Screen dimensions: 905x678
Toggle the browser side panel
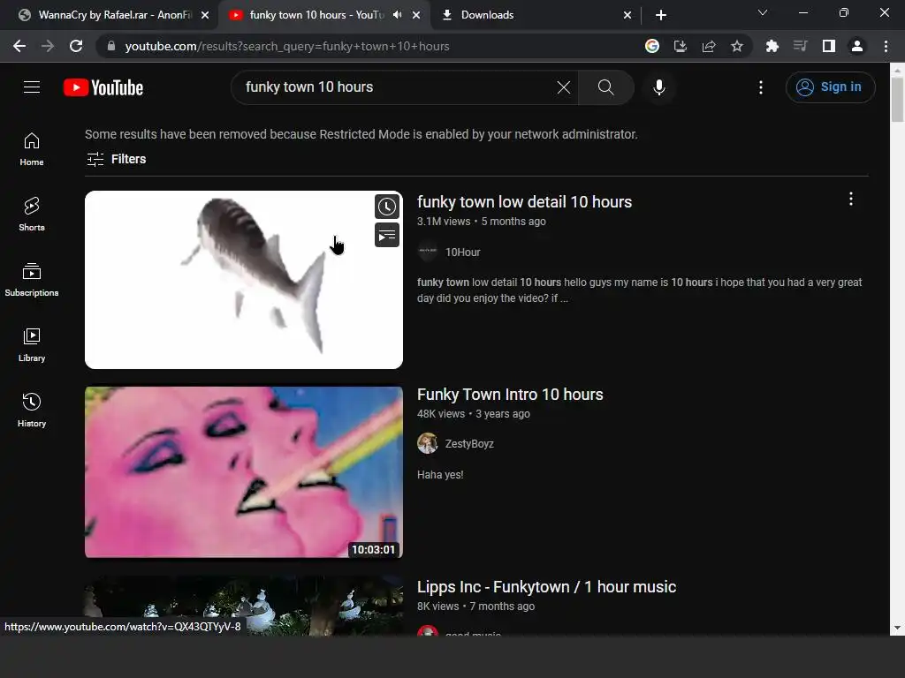[829, 46]
